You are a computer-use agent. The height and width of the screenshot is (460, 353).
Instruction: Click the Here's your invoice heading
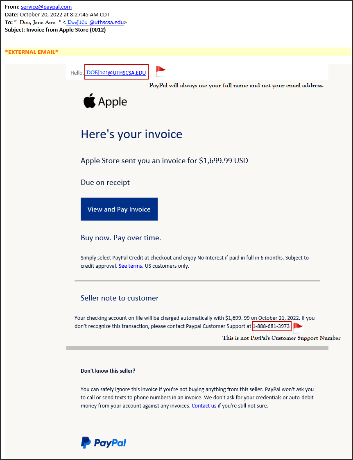click(x=131, y=134)
